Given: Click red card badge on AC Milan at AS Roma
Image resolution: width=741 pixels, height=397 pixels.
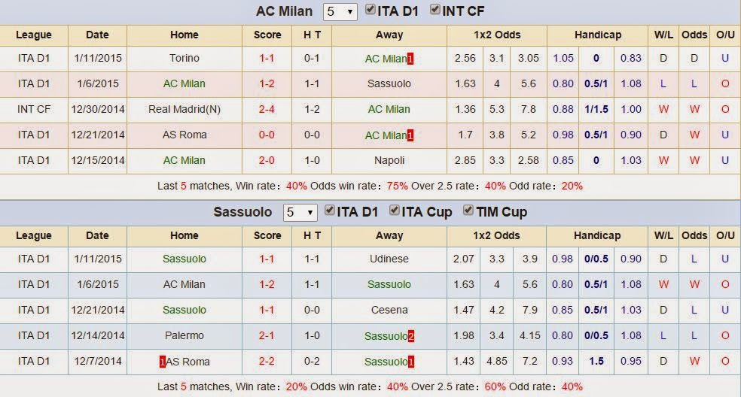Looking at the screenshot, I should pyautogui.click(x=410, y=135).
